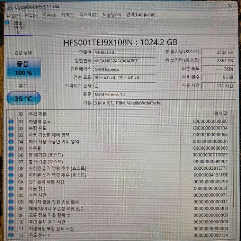Click the blue status orb beside the C: drive tab
This screenshot has height=241, width=241.
7,22
